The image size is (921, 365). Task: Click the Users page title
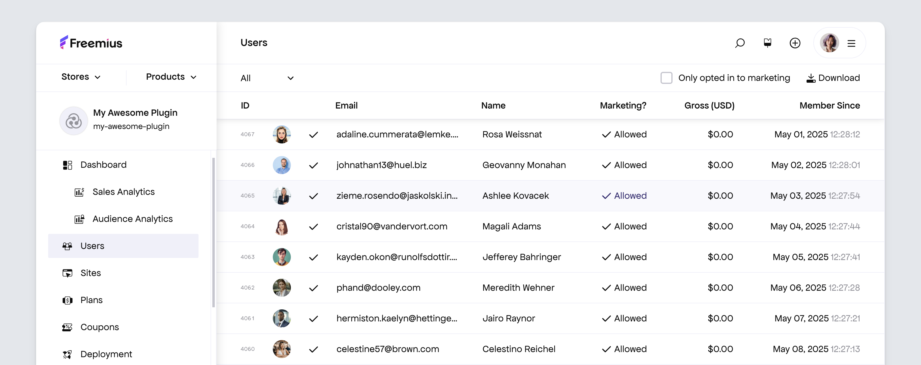(254, 43)
